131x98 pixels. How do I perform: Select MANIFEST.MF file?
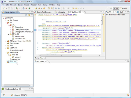coord(19,36)
